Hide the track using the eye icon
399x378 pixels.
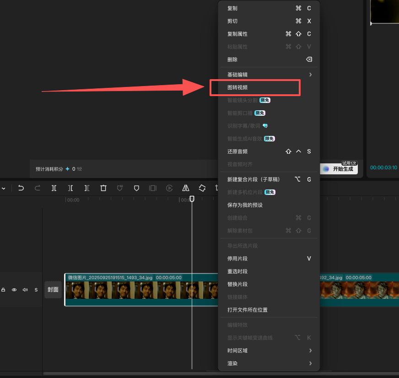point(14,290)
